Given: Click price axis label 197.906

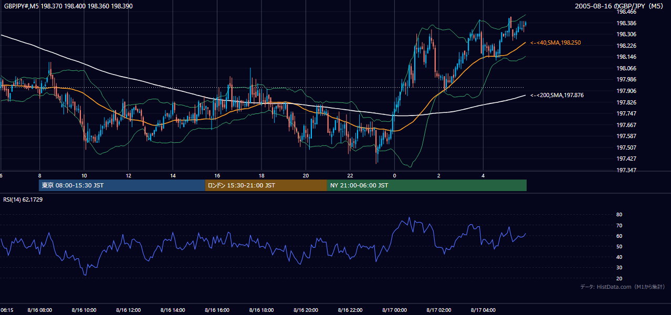Looking at the screenshot, I should click(627, 91).
